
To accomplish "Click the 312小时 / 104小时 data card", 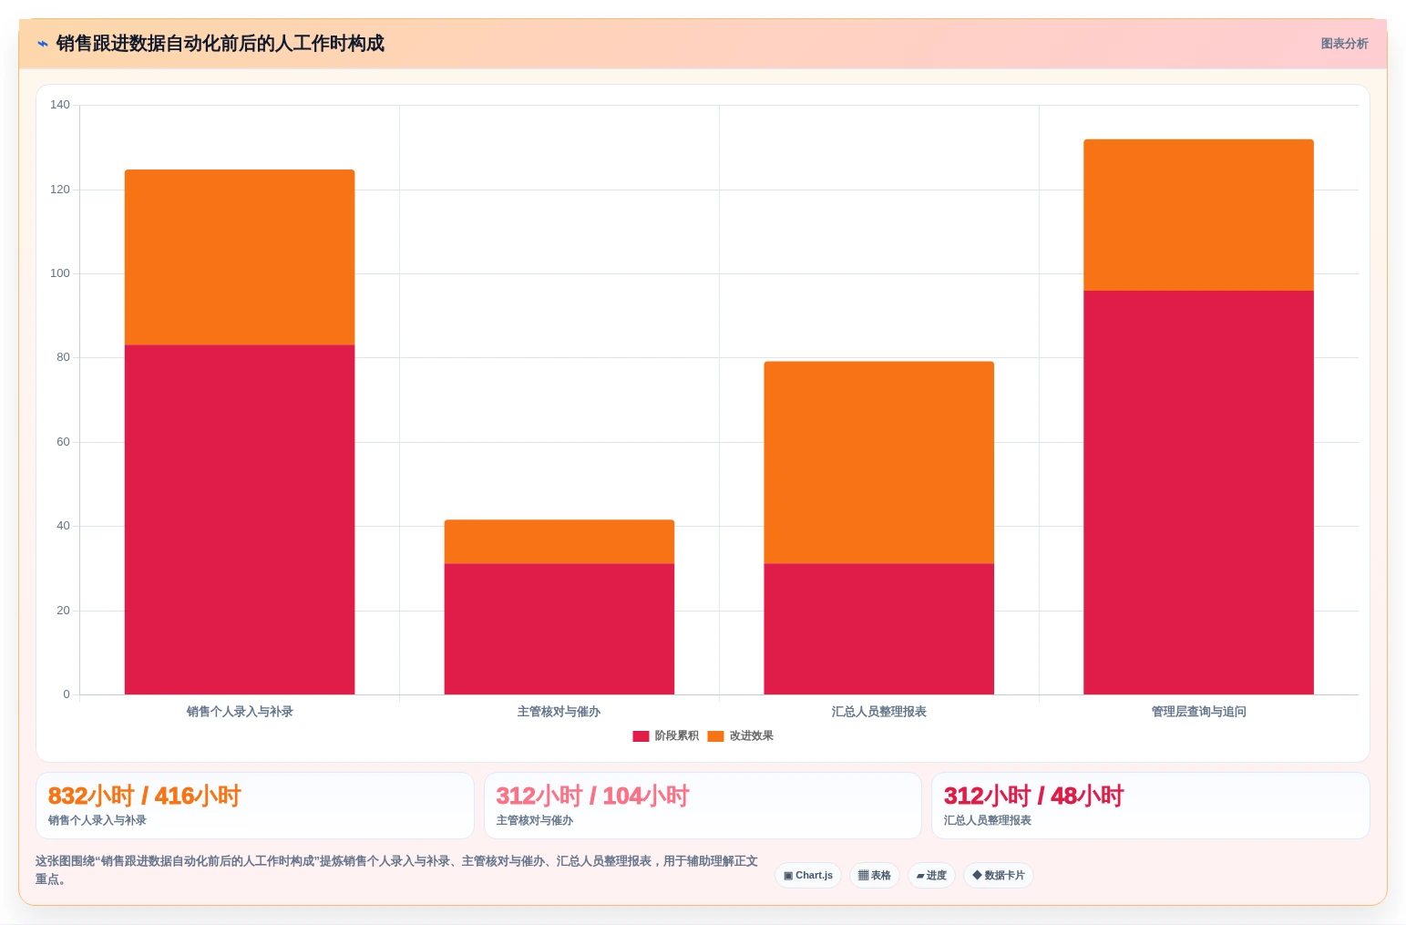I will pos(703,806).
